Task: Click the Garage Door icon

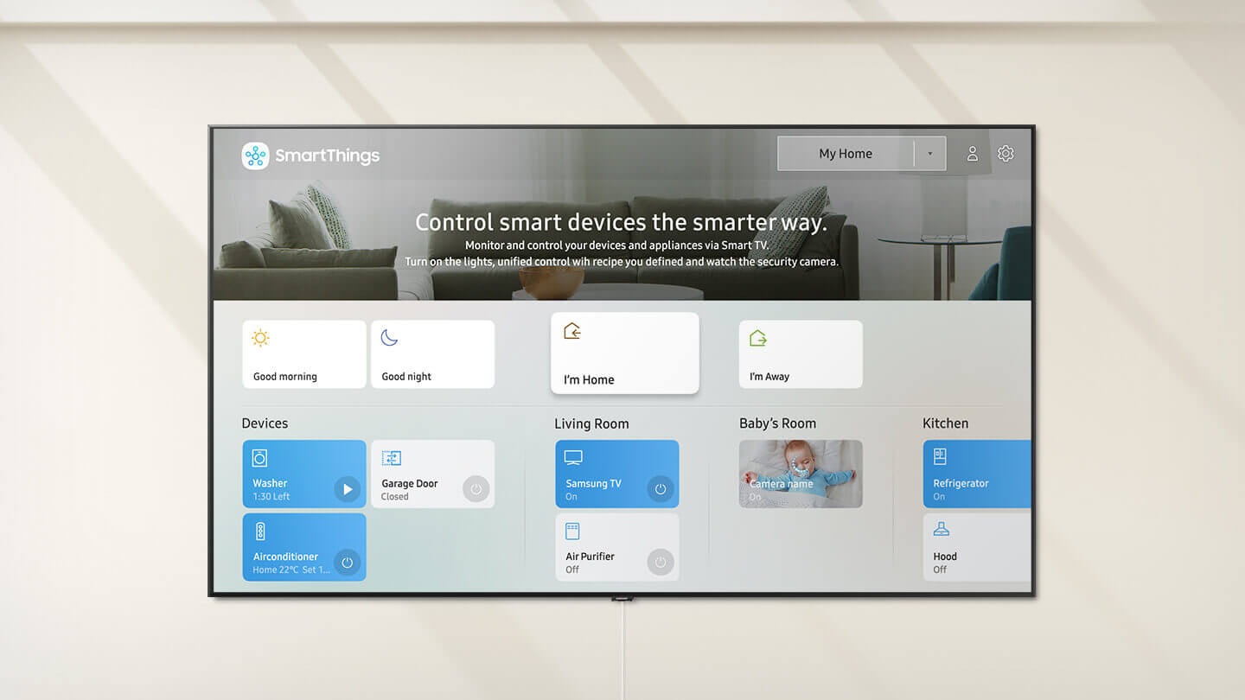Action: coord(392,458)
